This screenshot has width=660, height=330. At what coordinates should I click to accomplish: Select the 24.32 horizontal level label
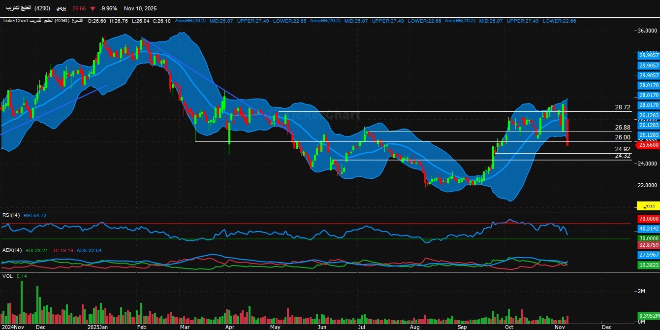pos(623,156)
